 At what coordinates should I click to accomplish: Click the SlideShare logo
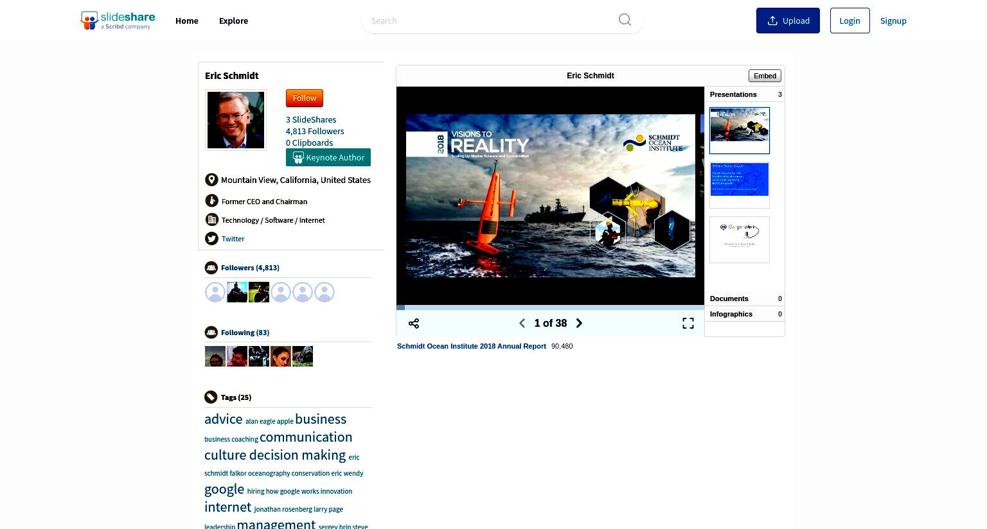[x=118, y=21]
